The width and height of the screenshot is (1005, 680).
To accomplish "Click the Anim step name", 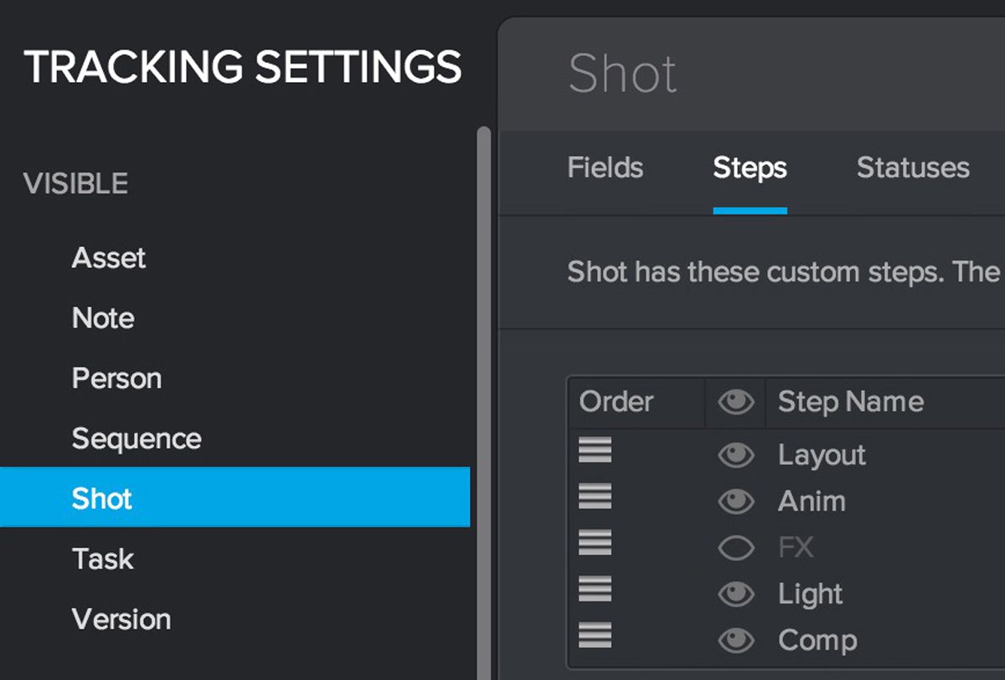I will tap(812, 502).
